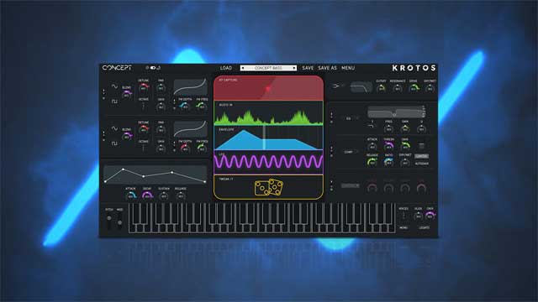Click oscillator two Gain knob

tap(161, 148)
